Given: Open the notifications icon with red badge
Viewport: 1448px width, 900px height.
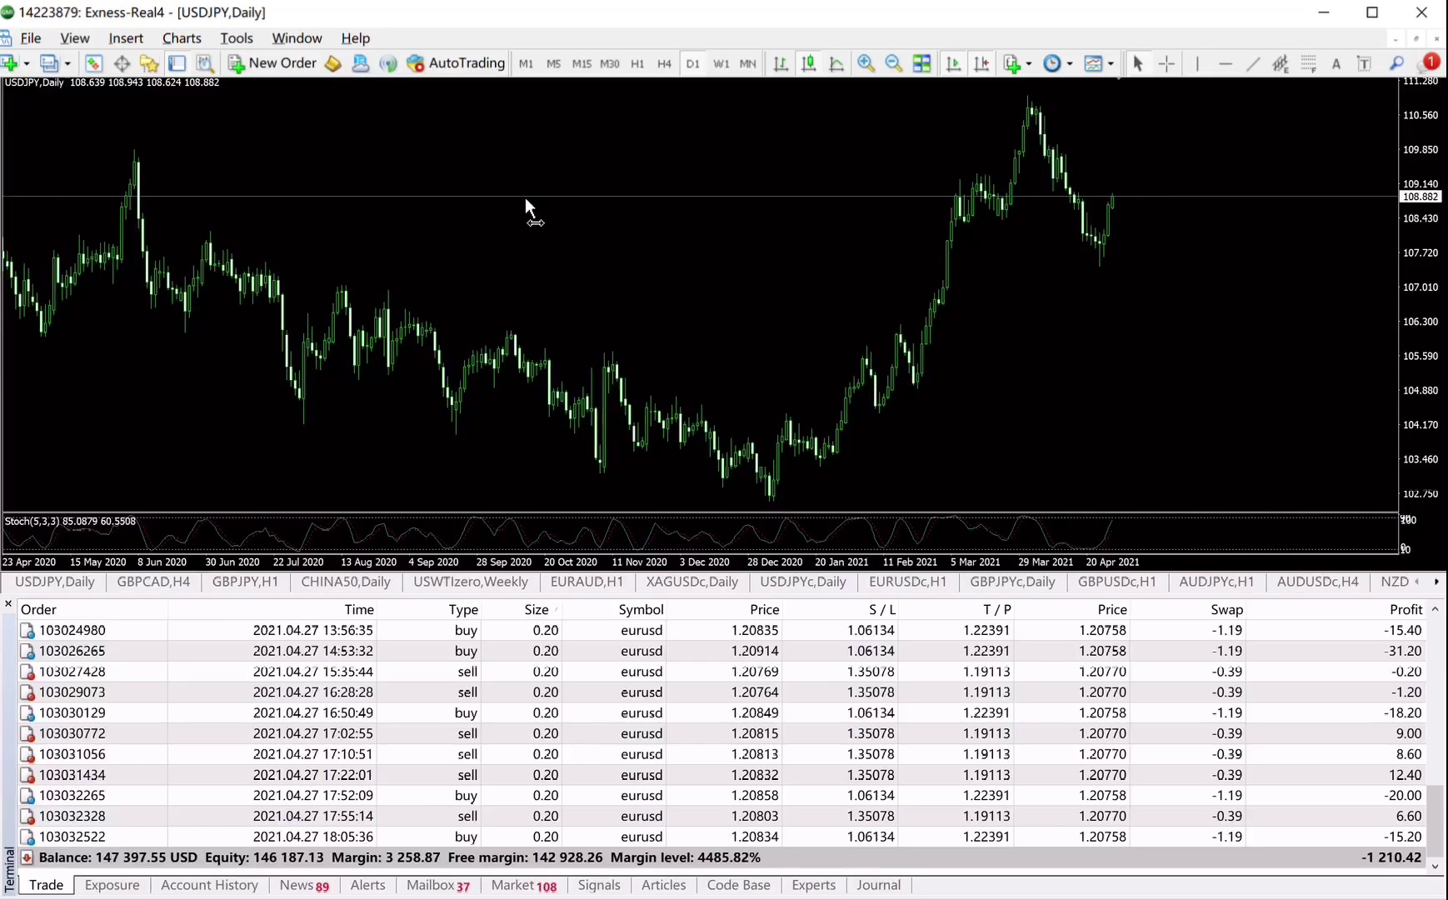Looking at the screenshot, I should click(1430, 63).
